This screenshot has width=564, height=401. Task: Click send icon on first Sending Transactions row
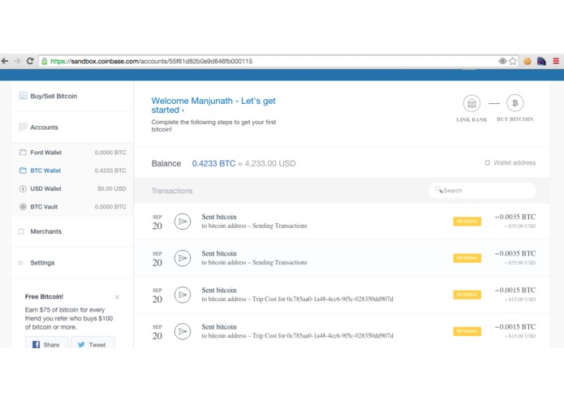click(x=183, y=222)
